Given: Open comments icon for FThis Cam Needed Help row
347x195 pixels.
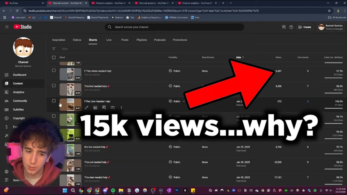Looking at the screenshot, I should (x=104, y=108).
